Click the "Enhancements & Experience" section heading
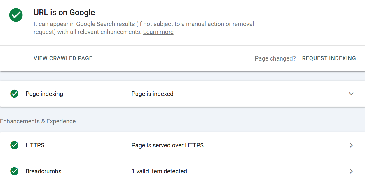This screenshot has width=365, height=183. (x=38, y=121)
